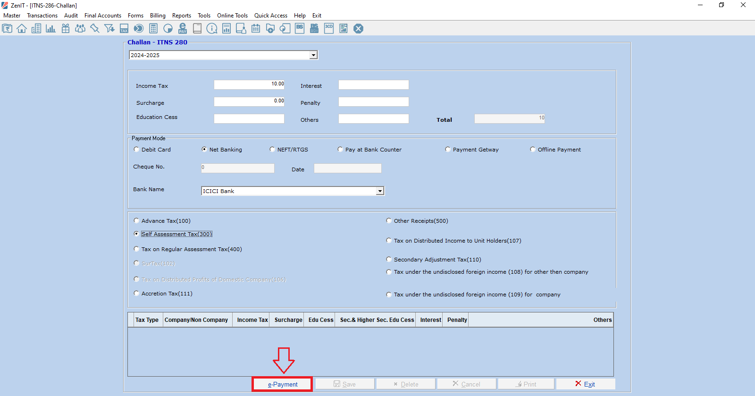Open the Reports menu
Viewport: 755px width, 396px height.
pos(182,16)
